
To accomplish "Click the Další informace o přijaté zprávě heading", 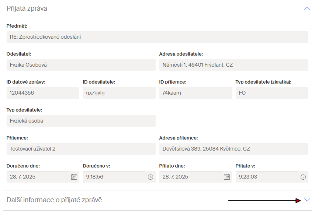I will [54, 200].
